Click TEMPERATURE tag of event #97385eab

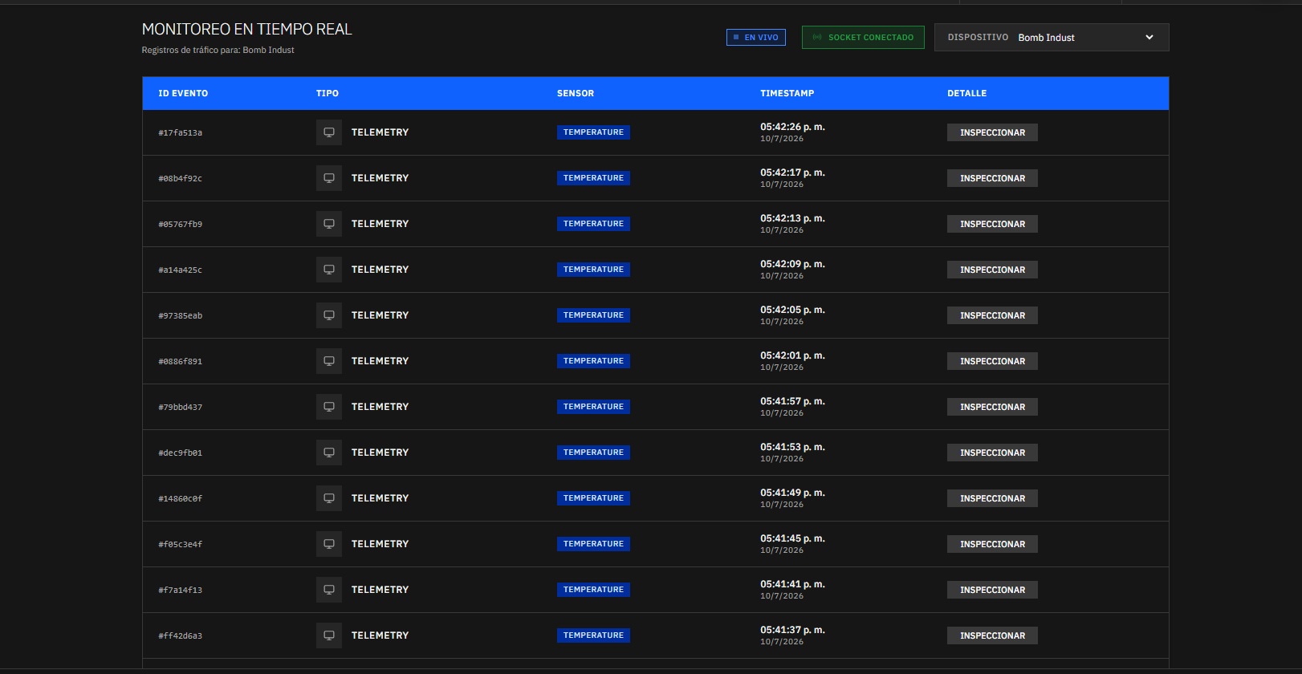(x=593, y=315)
